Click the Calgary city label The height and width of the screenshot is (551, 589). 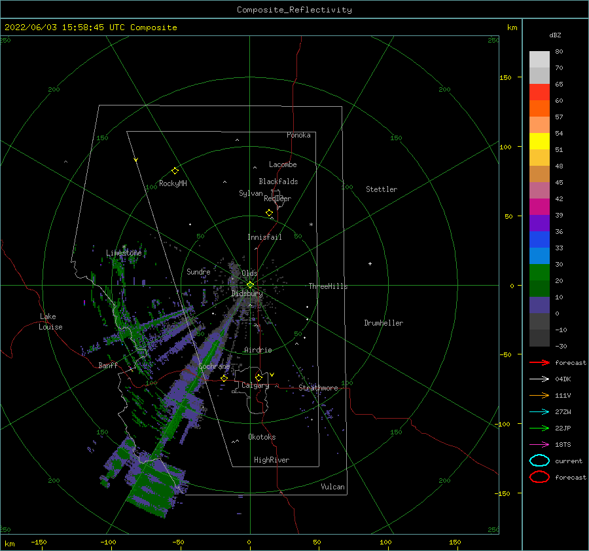[x=255, y=385]
